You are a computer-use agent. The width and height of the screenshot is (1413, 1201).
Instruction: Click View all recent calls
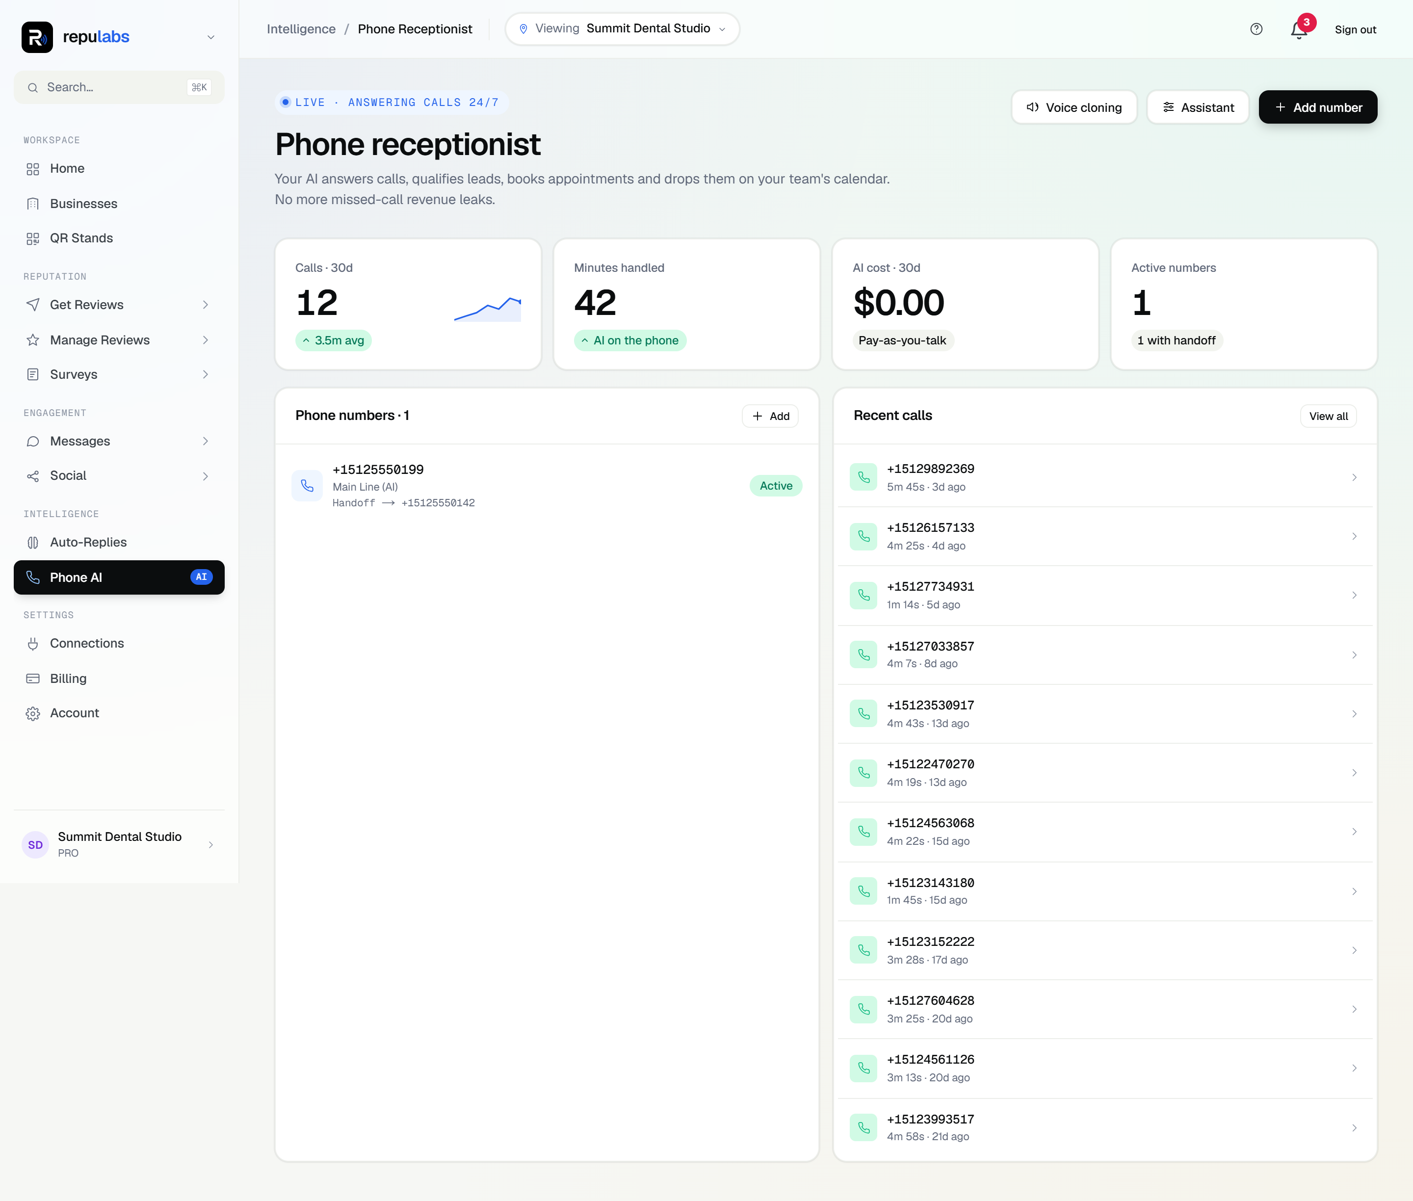click(1328, 416)
